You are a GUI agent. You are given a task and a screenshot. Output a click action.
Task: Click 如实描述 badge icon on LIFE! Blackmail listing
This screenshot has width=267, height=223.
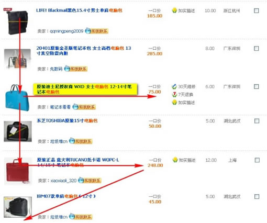pyautogui.click(x=174, y=10)
